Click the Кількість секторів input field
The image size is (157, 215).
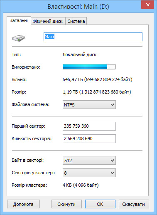coord(89,138)
